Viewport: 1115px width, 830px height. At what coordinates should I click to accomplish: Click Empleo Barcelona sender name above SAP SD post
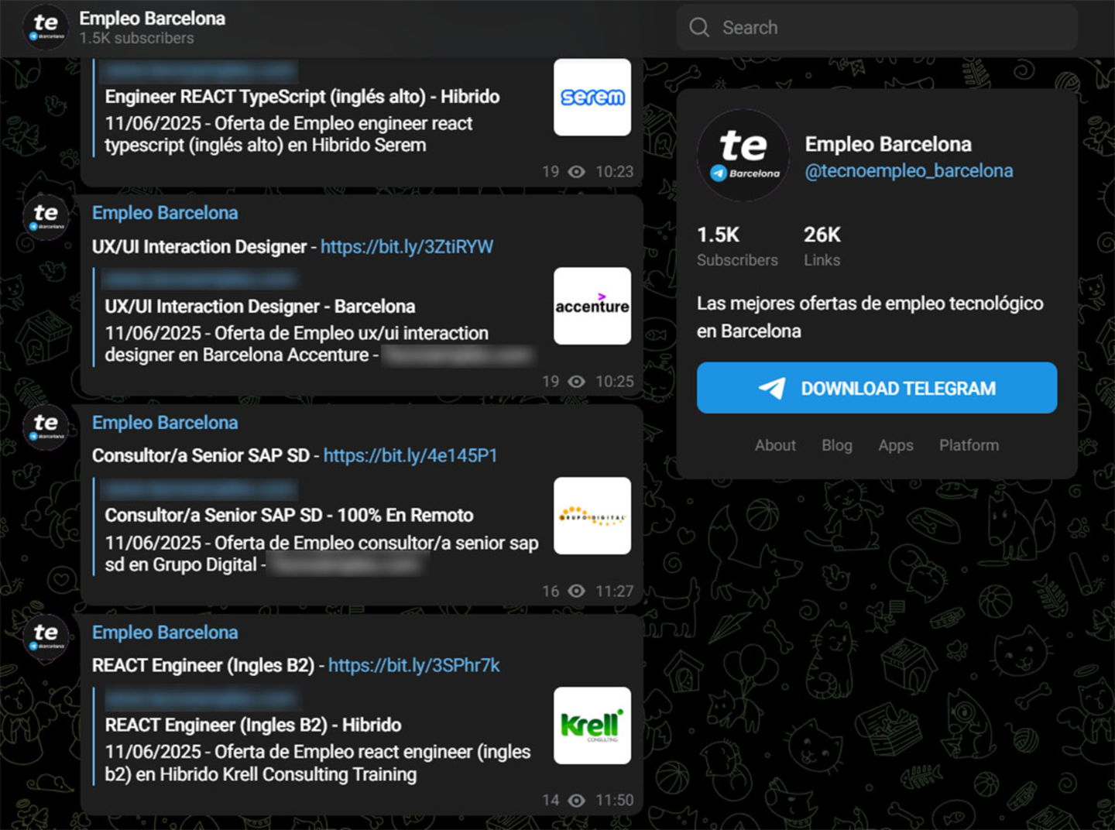point(165,423)
